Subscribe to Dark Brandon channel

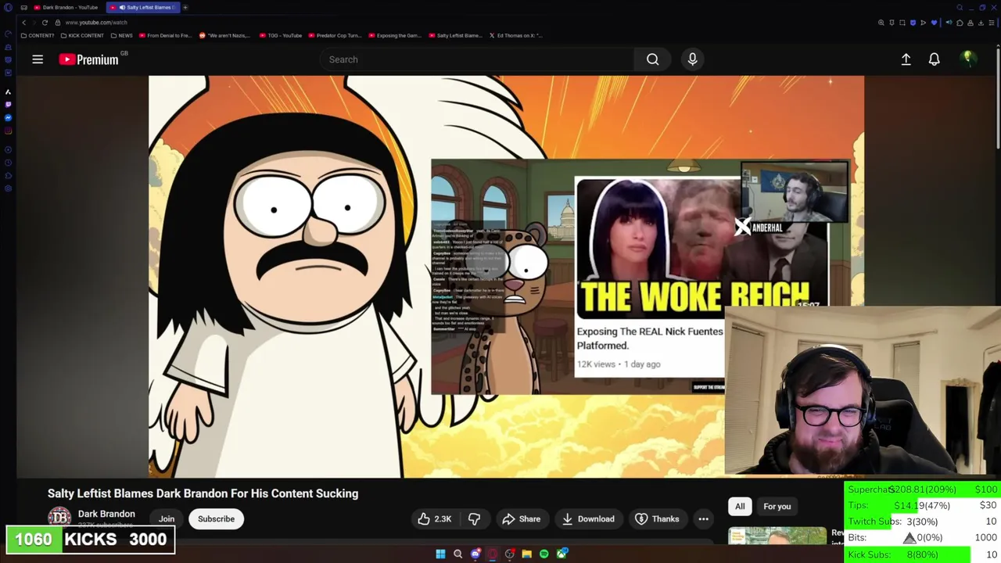coord(216,519)
